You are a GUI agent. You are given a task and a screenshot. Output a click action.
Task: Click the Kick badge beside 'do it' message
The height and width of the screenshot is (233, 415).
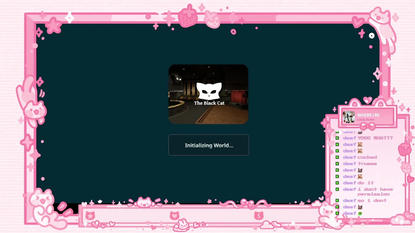click(x=337, y=183)
